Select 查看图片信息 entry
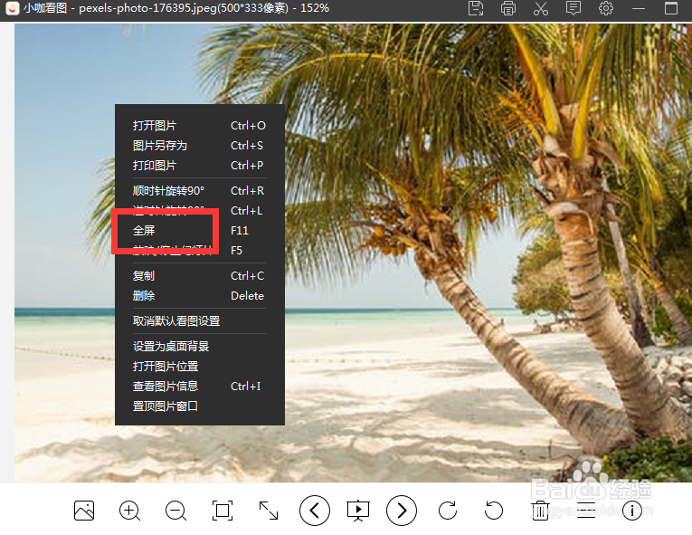 tap(200, 387)
